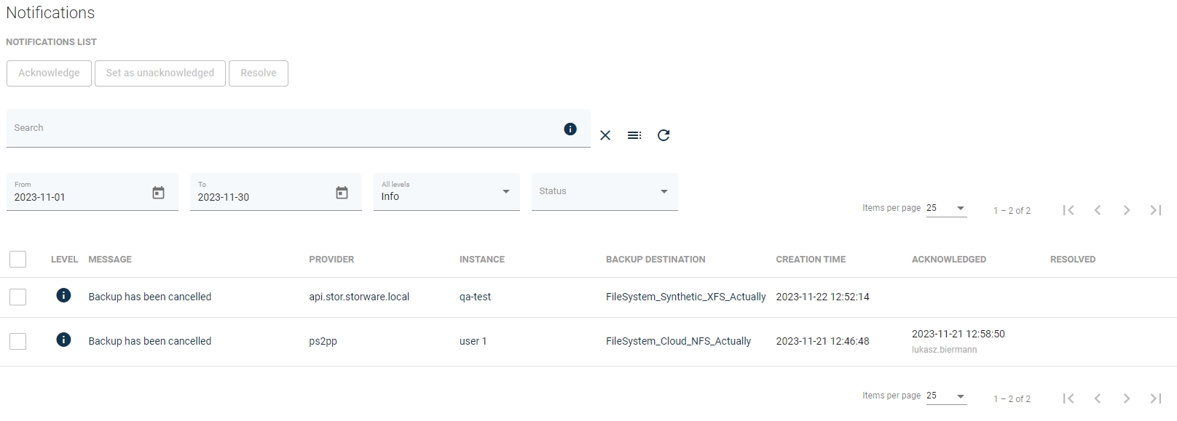Screen dimensions: 1177x421
Task: Refresh the notifications list
Action: (x=664, y=135)
